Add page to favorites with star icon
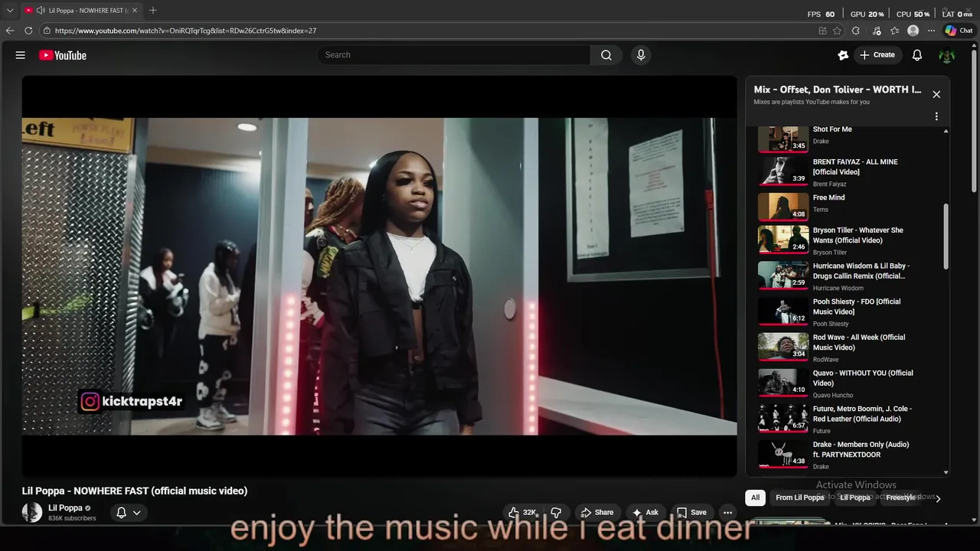The height and width of the screenshot is (551, 980). [838, 31]
